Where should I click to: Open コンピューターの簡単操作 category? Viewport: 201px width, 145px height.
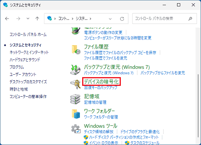pos(28,97)
